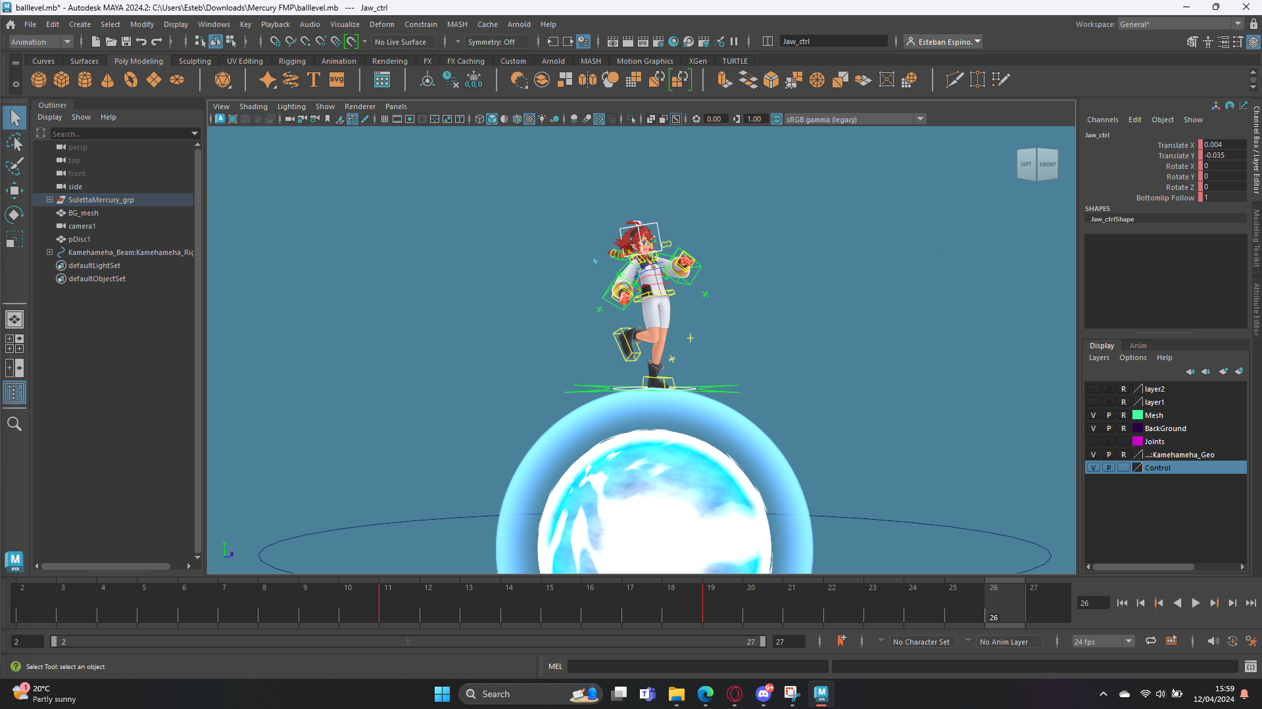
Task: Click the Polygon Cube shelf icon
Action: (62, 80)
